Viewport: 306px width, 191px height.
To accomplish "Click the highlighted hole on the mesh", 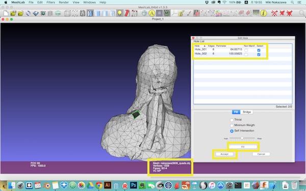I will (136, 115).
